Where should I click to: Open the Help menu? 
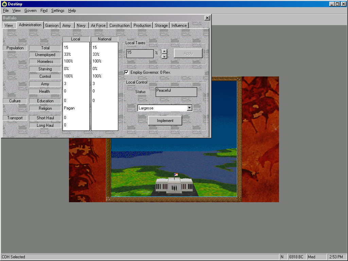coord(72,11)
